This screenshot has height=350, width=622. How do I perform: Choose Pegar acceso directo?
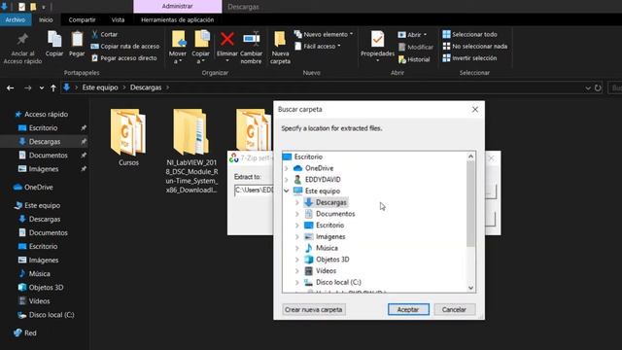tap(123, 58)
